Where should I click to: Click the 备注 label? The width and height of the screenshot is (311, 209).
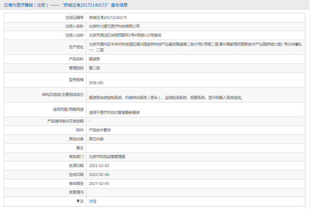[x=80, y=148]
